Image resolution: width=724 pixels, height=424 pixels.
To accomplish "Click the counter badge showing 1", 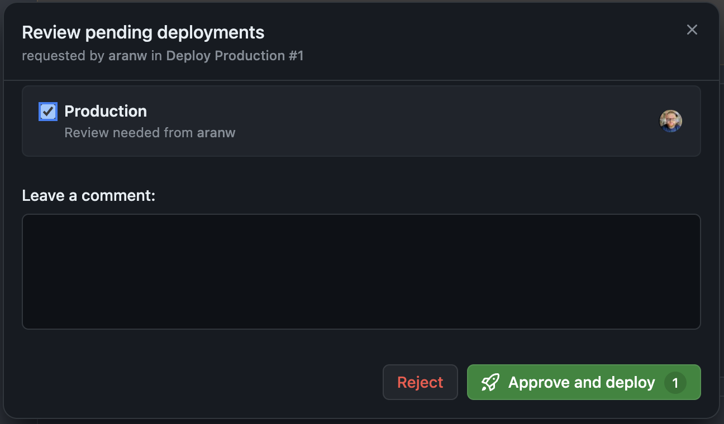I will (675, 383).
